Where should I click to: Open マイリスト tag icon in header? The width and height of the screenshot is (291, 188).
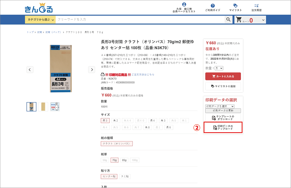coord(235,6)
